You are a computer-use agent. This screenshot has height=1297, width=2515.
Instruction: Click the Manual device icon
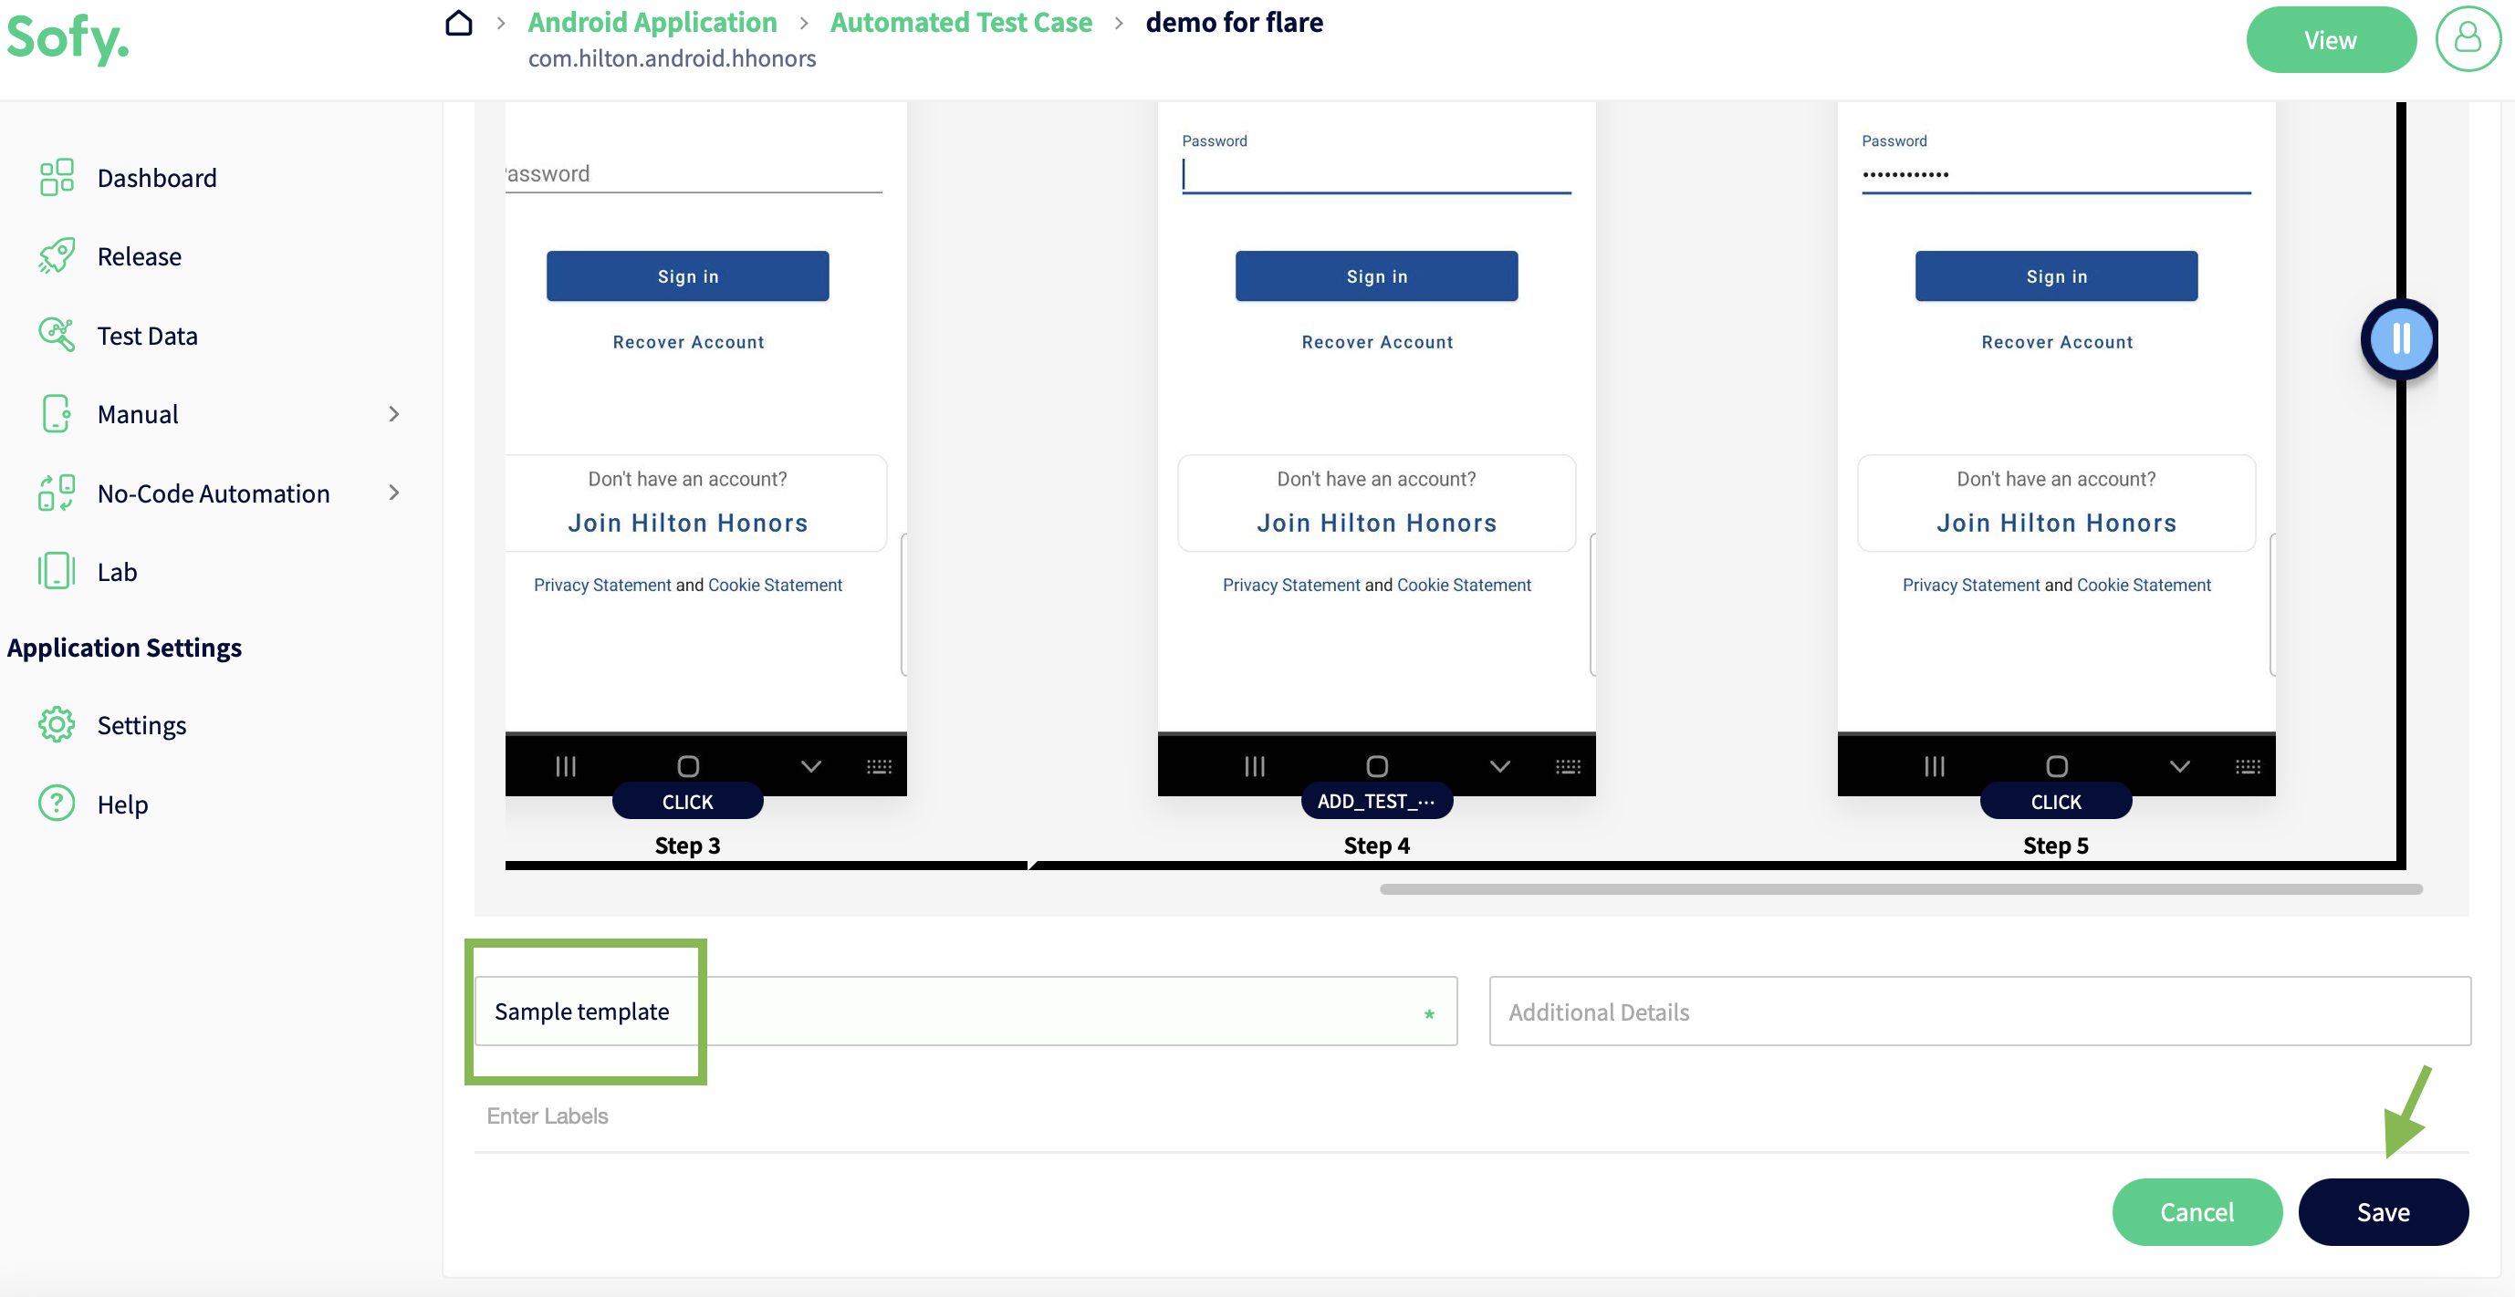(57, 414)
